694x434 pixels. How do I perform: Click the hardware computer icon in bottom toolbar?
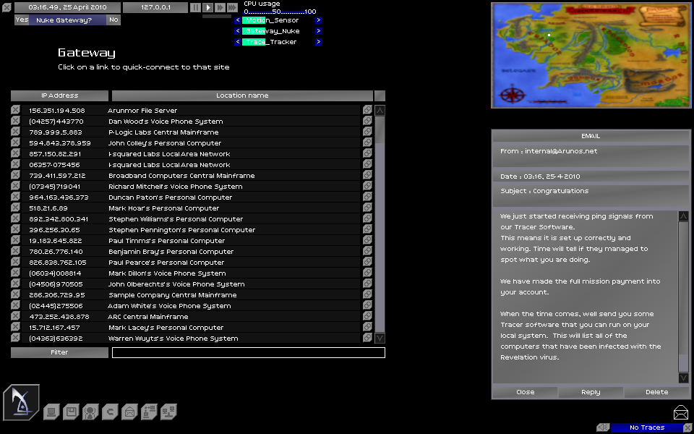[51, 412]
